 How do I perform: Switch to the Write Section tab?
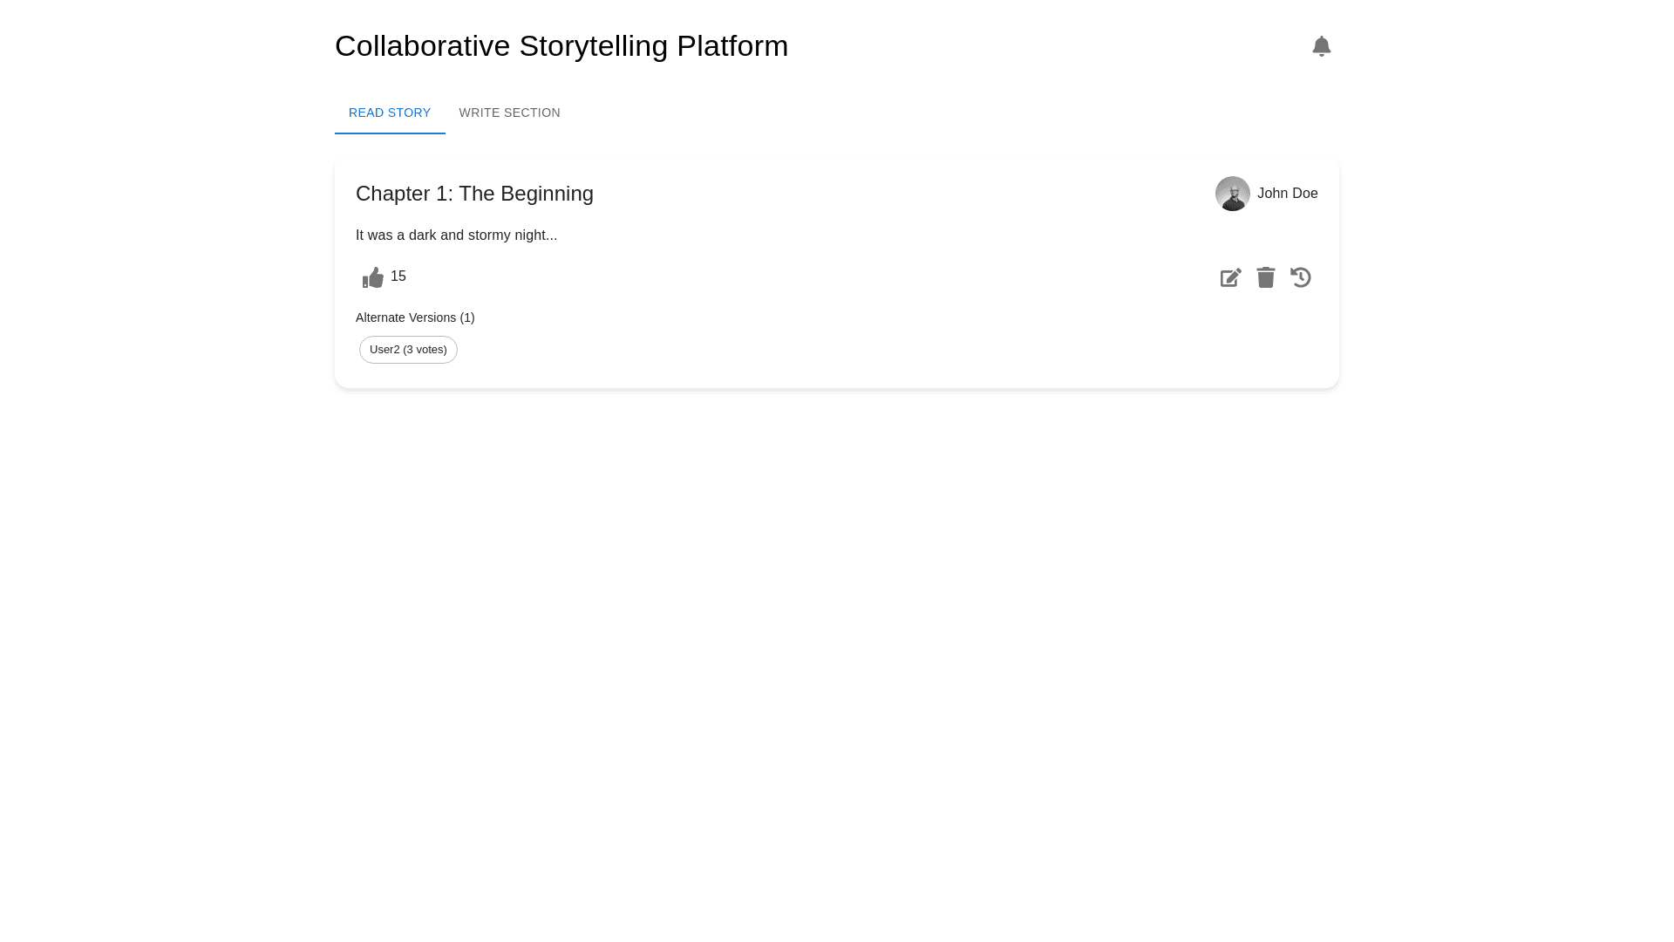pyautogui.click(x=509, y=113)
